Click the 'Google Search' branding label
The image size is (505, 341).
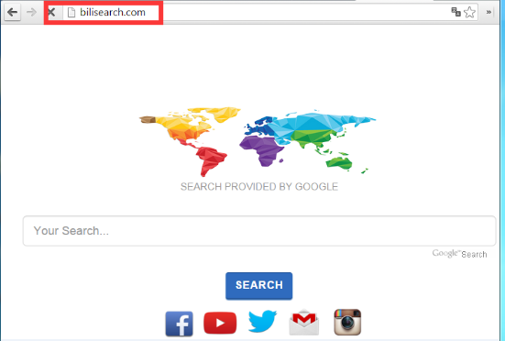pyautogui.click(x=459, y=254)
